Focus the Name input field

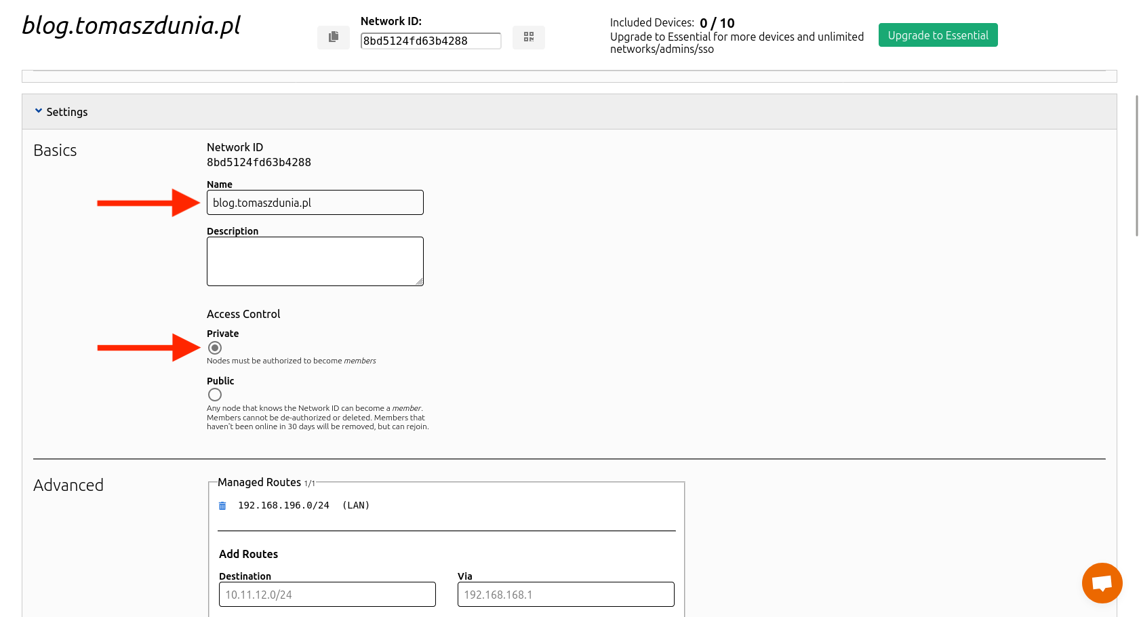click(315, 203)
